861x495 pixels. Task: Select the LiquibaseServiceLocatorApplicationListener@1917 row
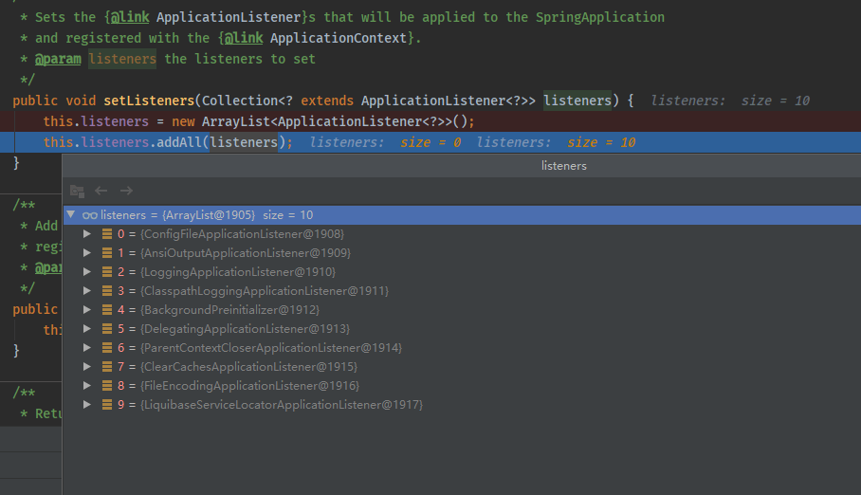[x=281, y=404]
